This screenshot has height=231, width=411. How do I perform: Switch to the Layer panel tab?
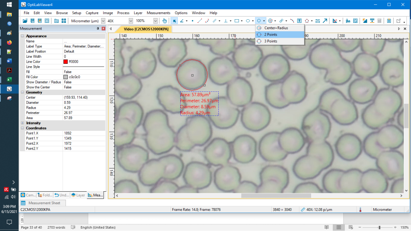78,195
